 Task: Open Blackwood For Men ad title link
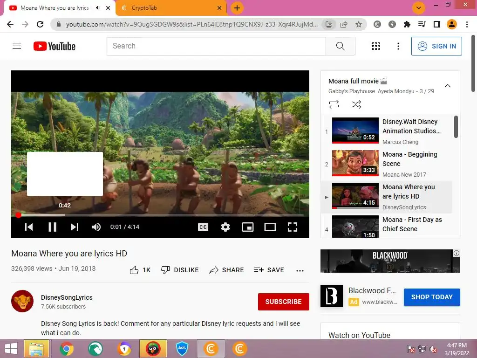372,291
